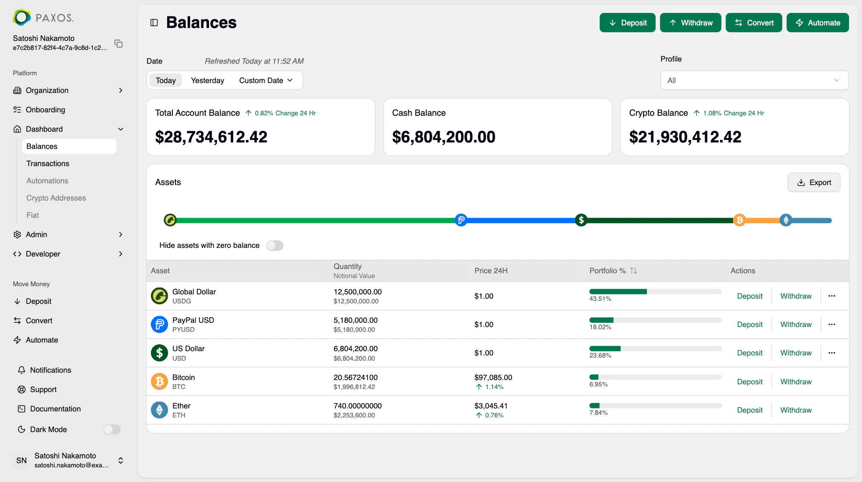Click the Bitcoin icon in table
The height and width of the screenshot is (482, 862).
pos(159,382)
